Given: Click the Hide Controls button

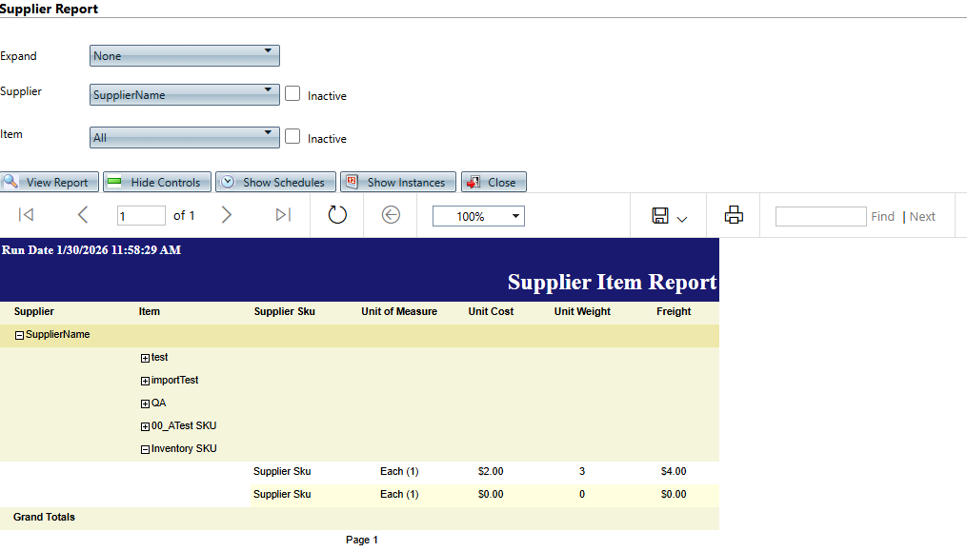Looking at the screenshot, I should pyautogui.click(x=153, y=182).
